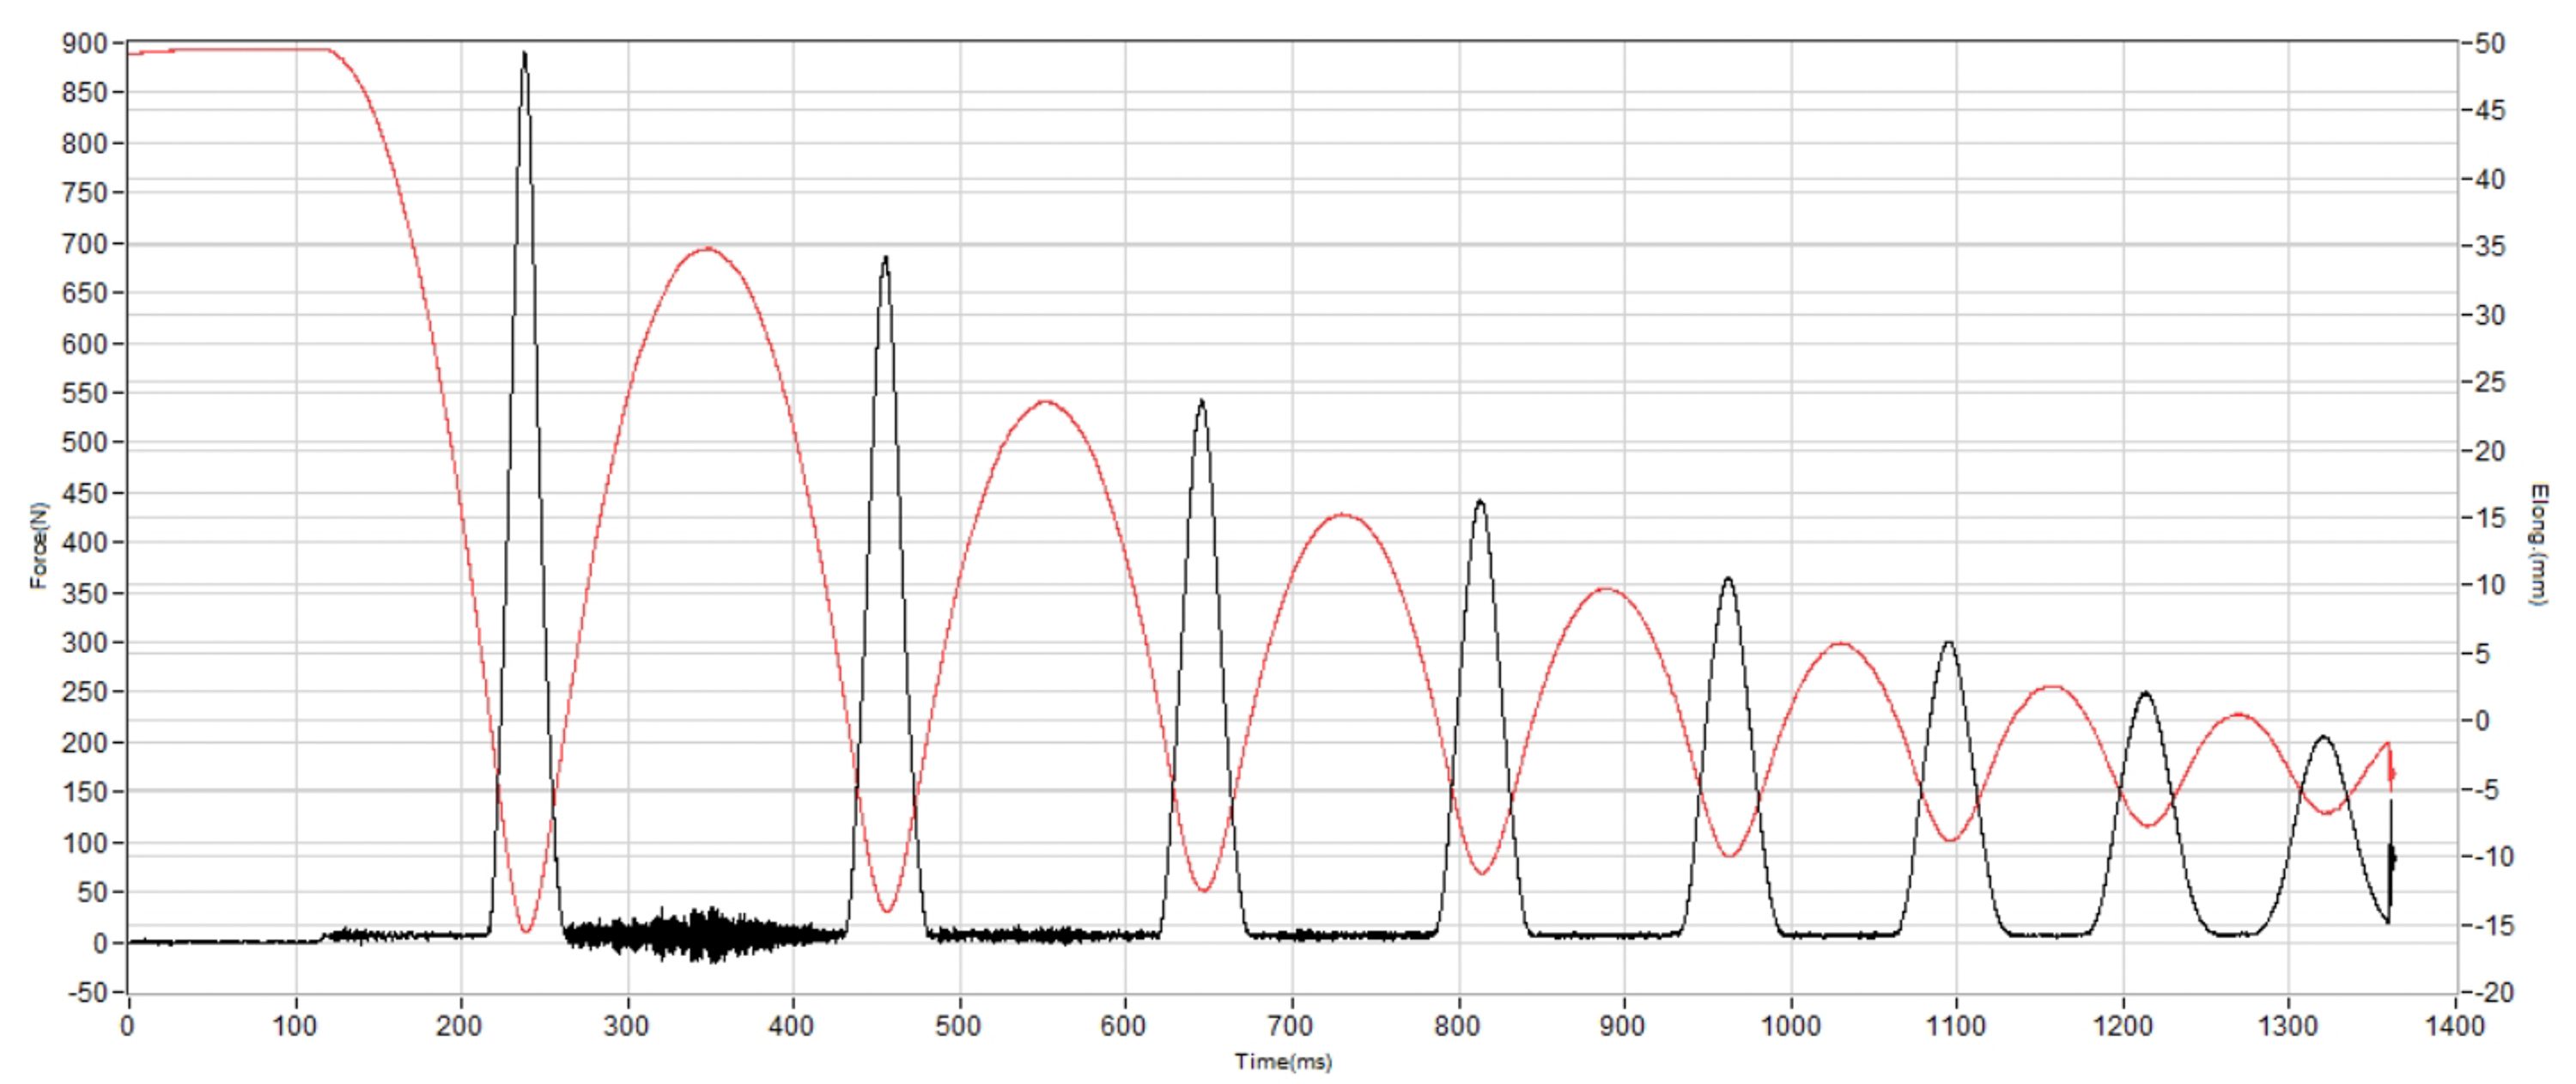Click the Time(ms) x-axis title

[1283, 1062]
